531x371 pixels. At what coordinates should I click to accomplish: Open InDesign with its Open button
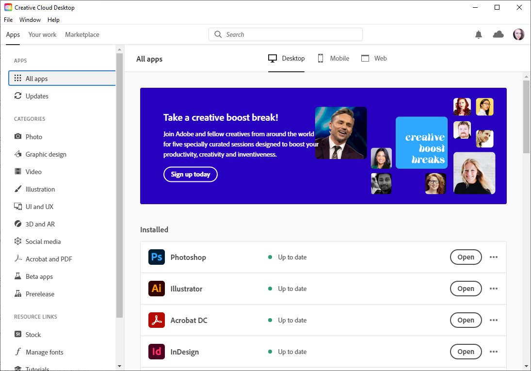click(466, 351)
